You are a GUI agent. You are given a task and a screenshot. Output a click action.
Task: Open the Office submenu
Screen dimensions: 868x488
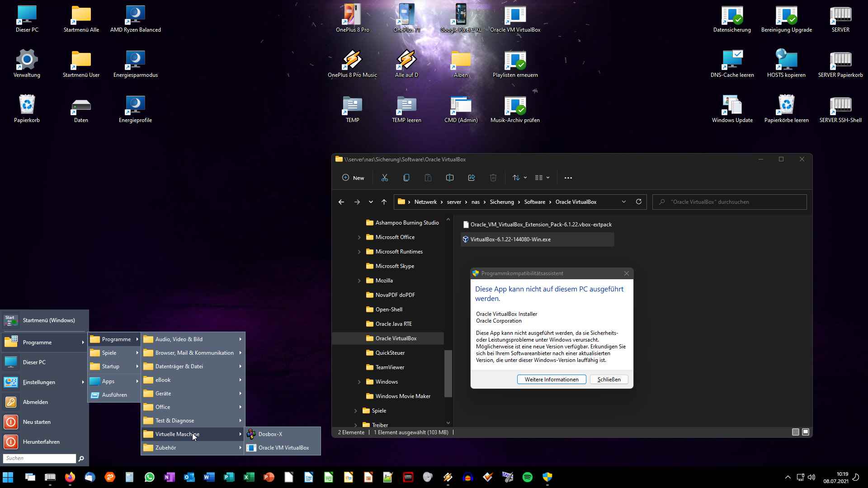(193, 407)
